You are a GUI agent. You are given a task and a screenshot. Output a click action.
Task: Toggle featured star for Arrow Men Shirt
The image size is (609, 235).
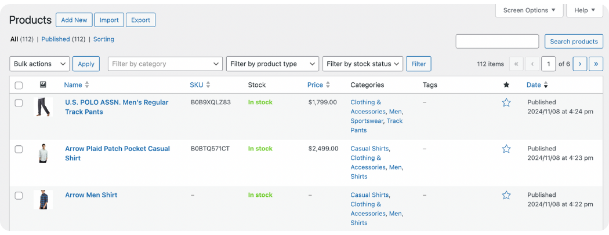[x=506, y=195]
